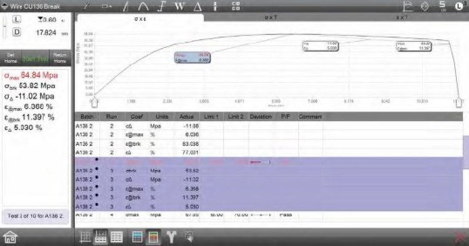Click the P/F column header
This screenshot has height=246, width=469.
click(x=286, y=117)
